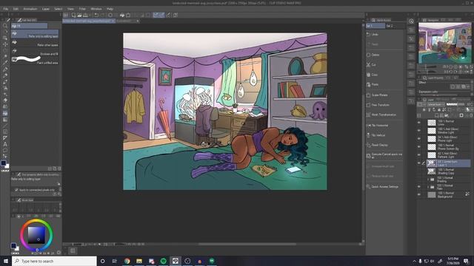Click the Cut scissors icon in Quick Access

368,64
